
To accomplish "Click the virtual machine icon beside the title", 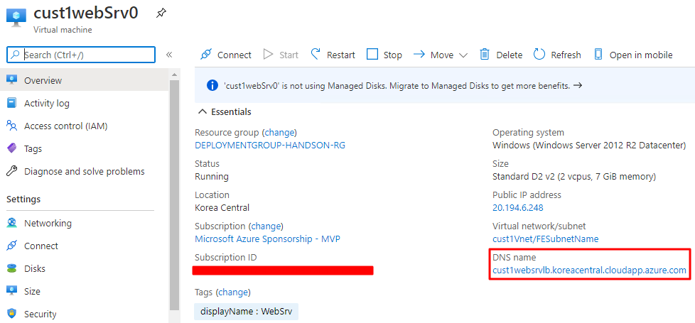I will click(x=16, y=18).
